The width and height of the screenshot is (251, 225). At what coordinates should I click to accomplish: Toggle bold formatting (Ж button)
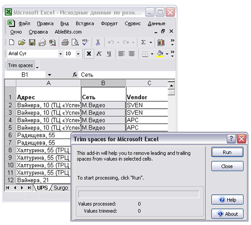point(89,54)
